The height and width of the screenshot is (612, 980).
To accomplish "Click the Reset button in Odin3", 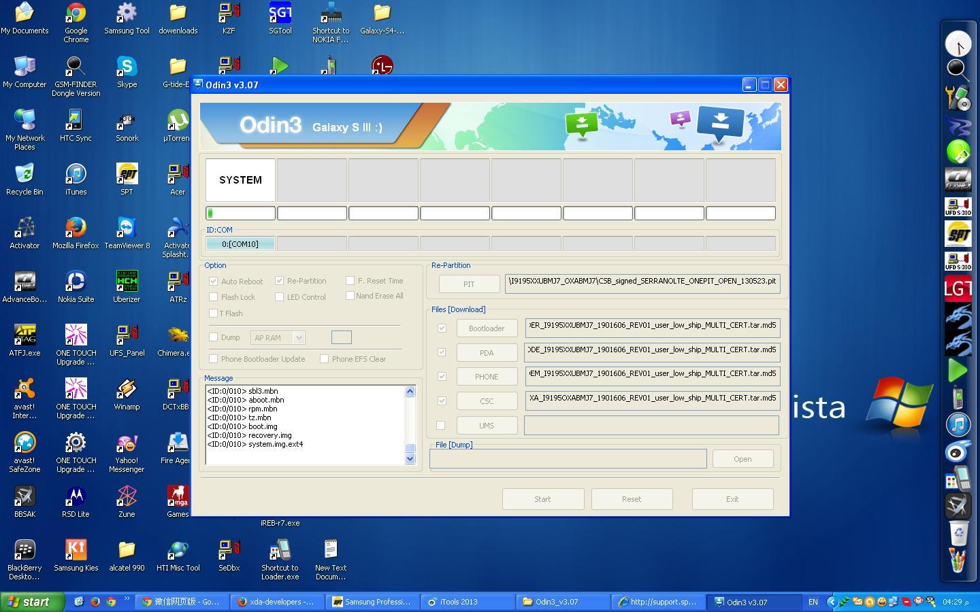I will pyautogui.click(x=632, y=499).
